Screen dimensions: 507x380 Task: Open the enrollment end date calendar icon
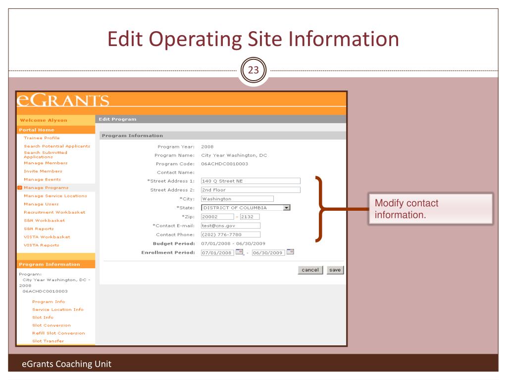coord(290,252)
